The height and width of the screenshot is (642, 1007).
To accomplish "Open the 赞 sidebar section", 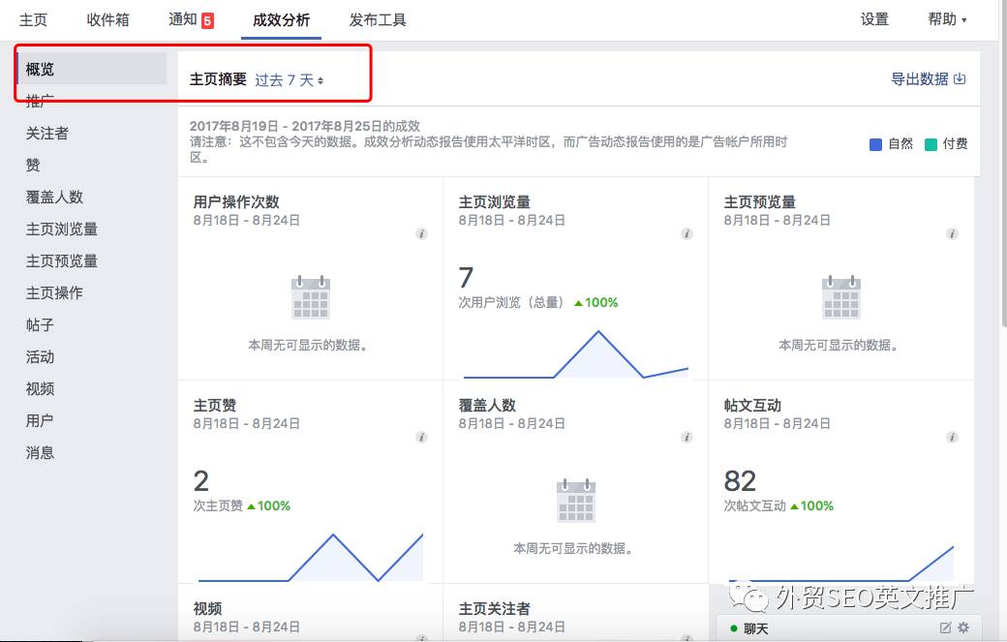I will [33, 165].
